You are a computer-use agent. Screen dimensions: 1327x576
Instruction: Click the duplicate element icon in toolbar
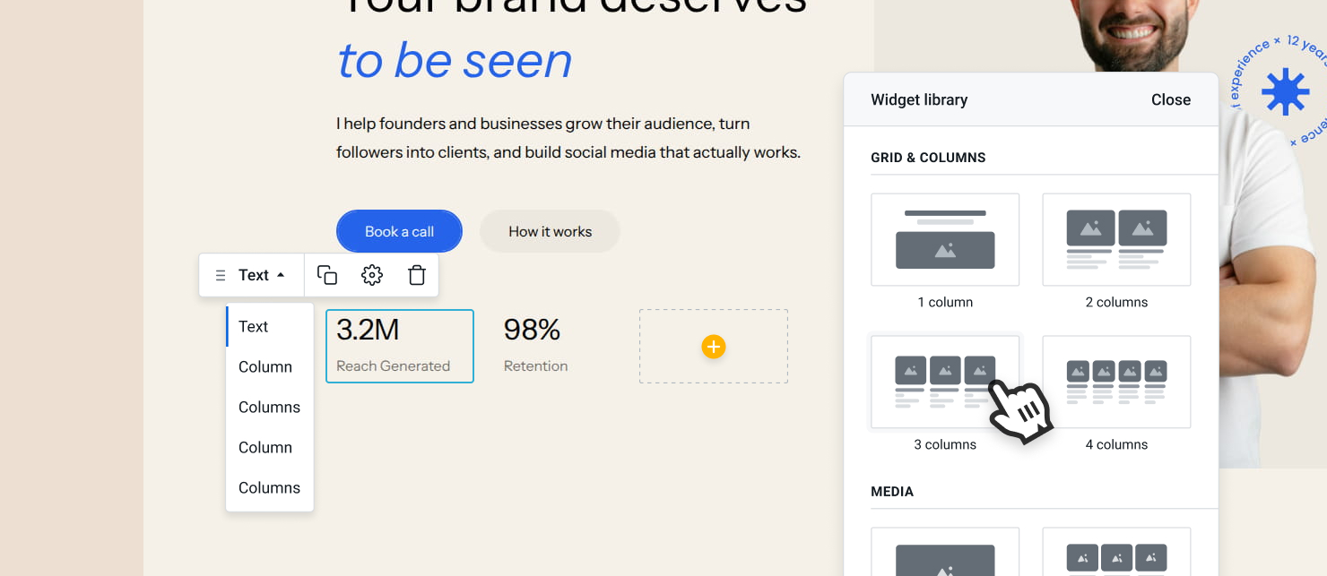point(327,275)
